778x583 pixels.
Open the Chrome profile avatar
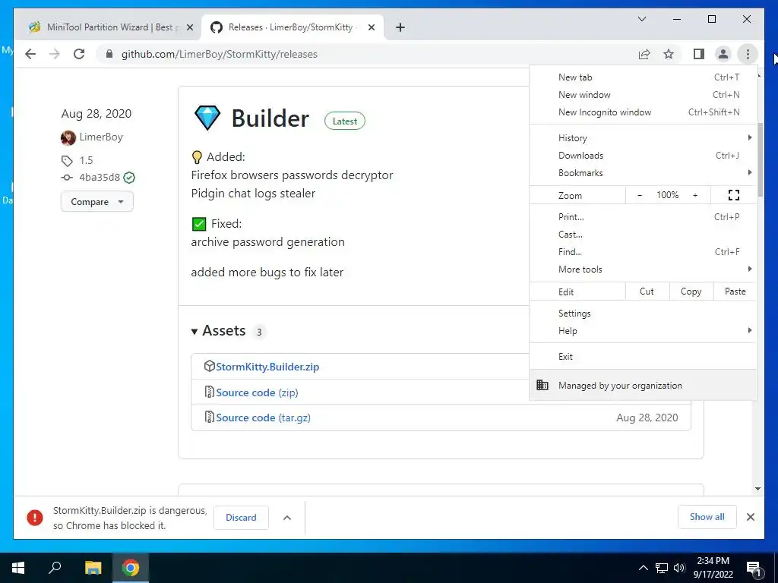723,54
